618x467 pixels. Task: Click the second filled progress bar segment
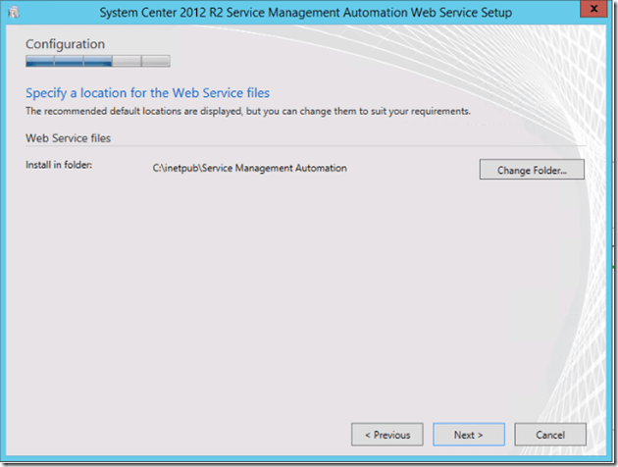point(69,61)
